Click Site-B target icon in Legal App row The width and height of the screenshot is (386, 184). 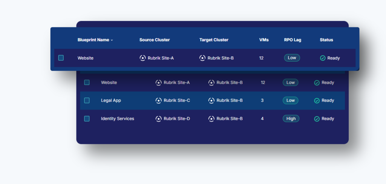[211, 101]
